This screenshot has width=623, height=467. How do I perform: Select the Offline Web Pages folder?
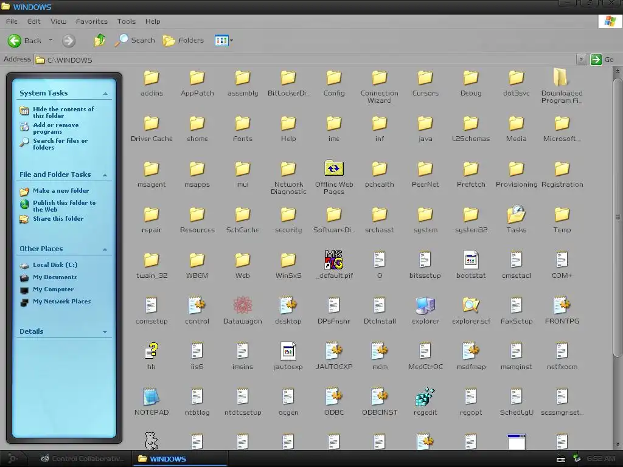(334, 178)
